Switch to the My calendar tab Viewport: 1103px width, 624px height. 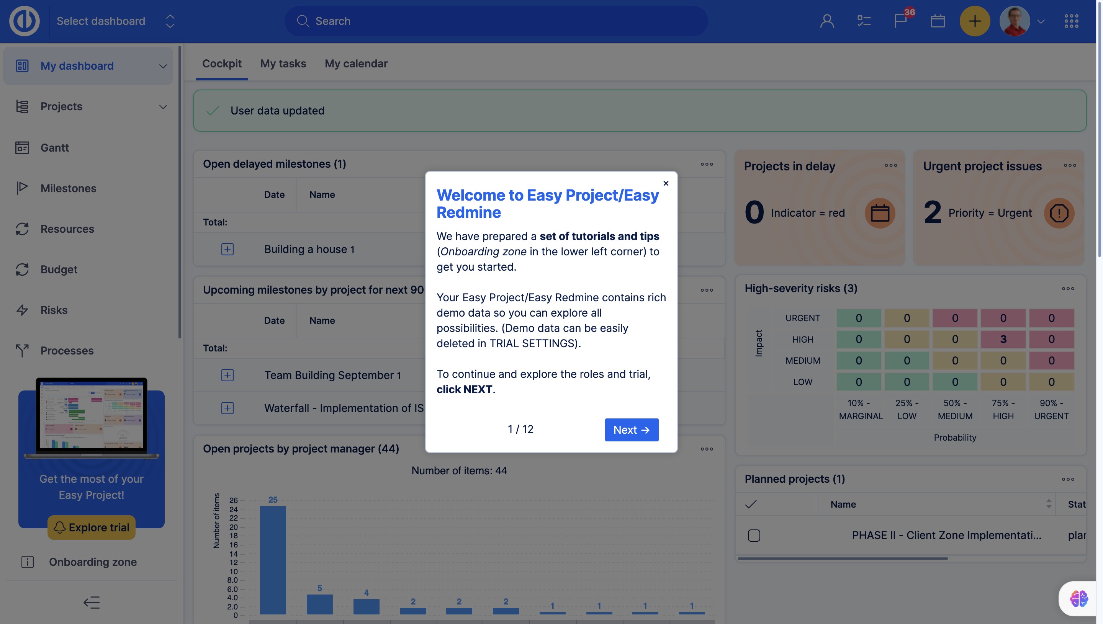[356, 64]
